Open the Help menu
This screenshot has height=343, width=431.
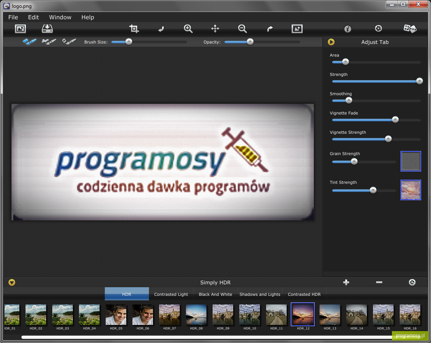[88, 17]
